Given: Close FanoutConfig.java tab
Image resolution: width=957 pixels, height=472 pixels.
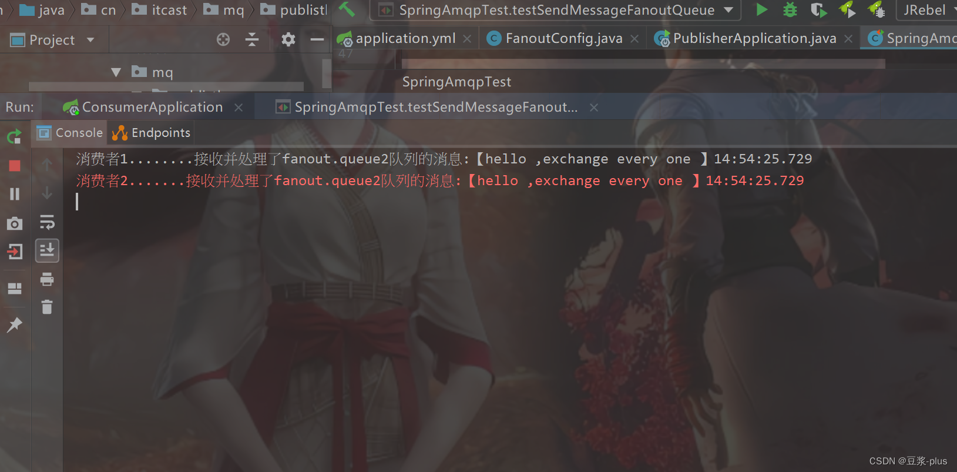Looking at the screenshot, I should (x=634, y=39).
